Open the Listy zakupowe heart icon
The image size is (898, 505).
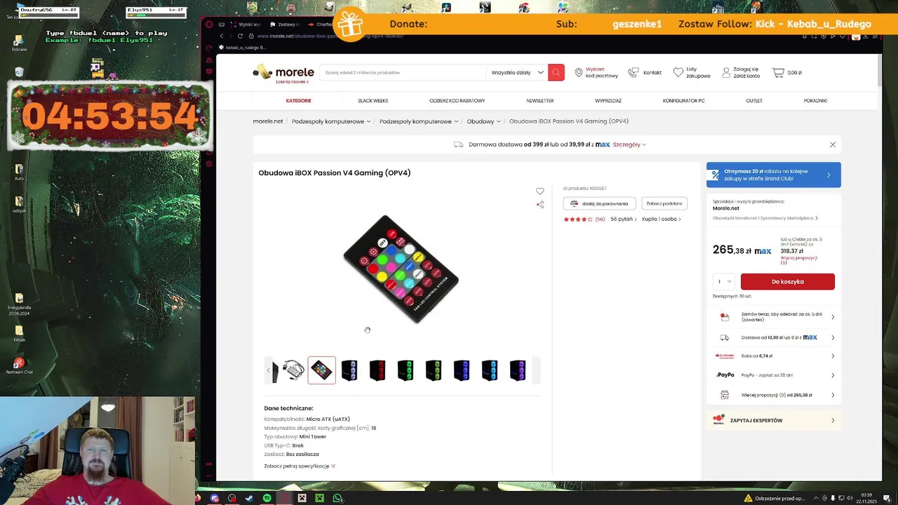pyautogui.click(x=678, y=72)
